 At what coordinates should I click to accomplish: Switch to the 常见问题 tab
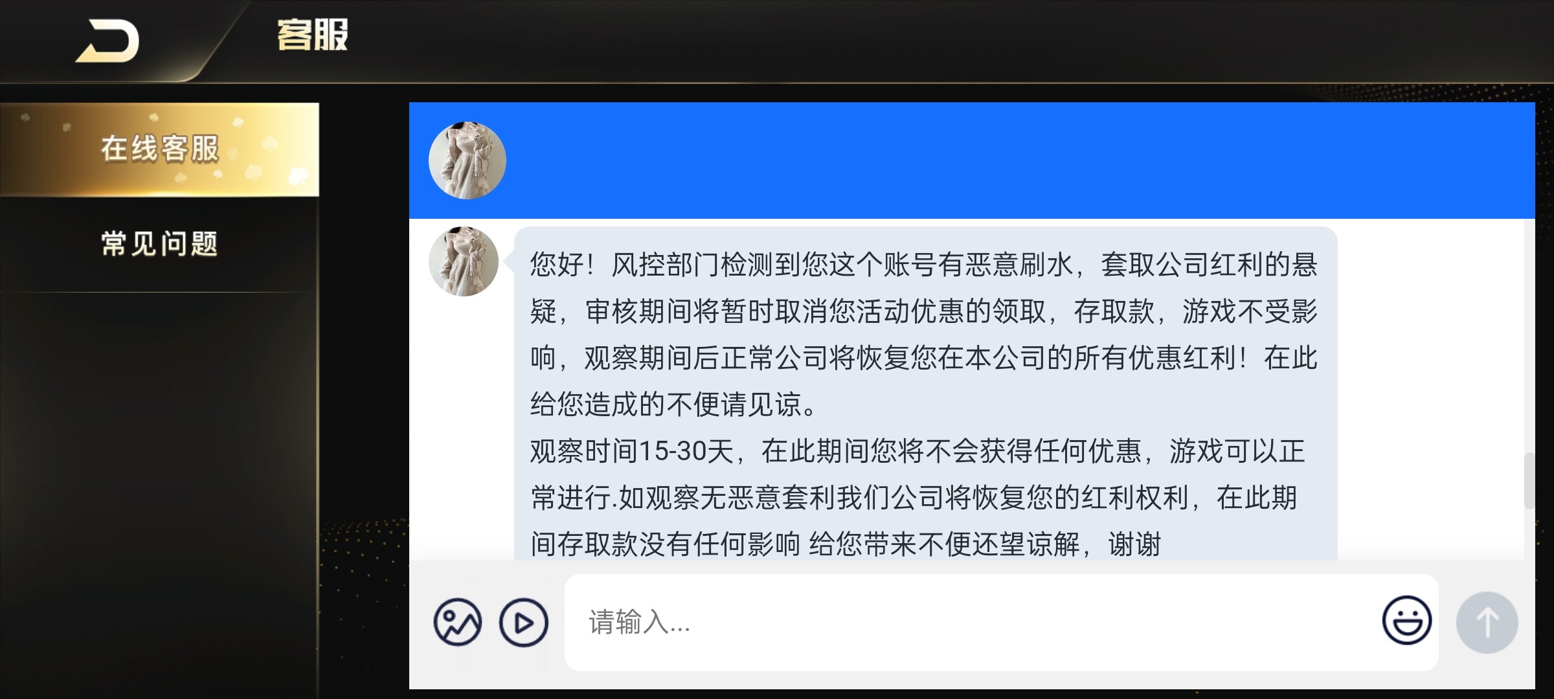(159, 244)
